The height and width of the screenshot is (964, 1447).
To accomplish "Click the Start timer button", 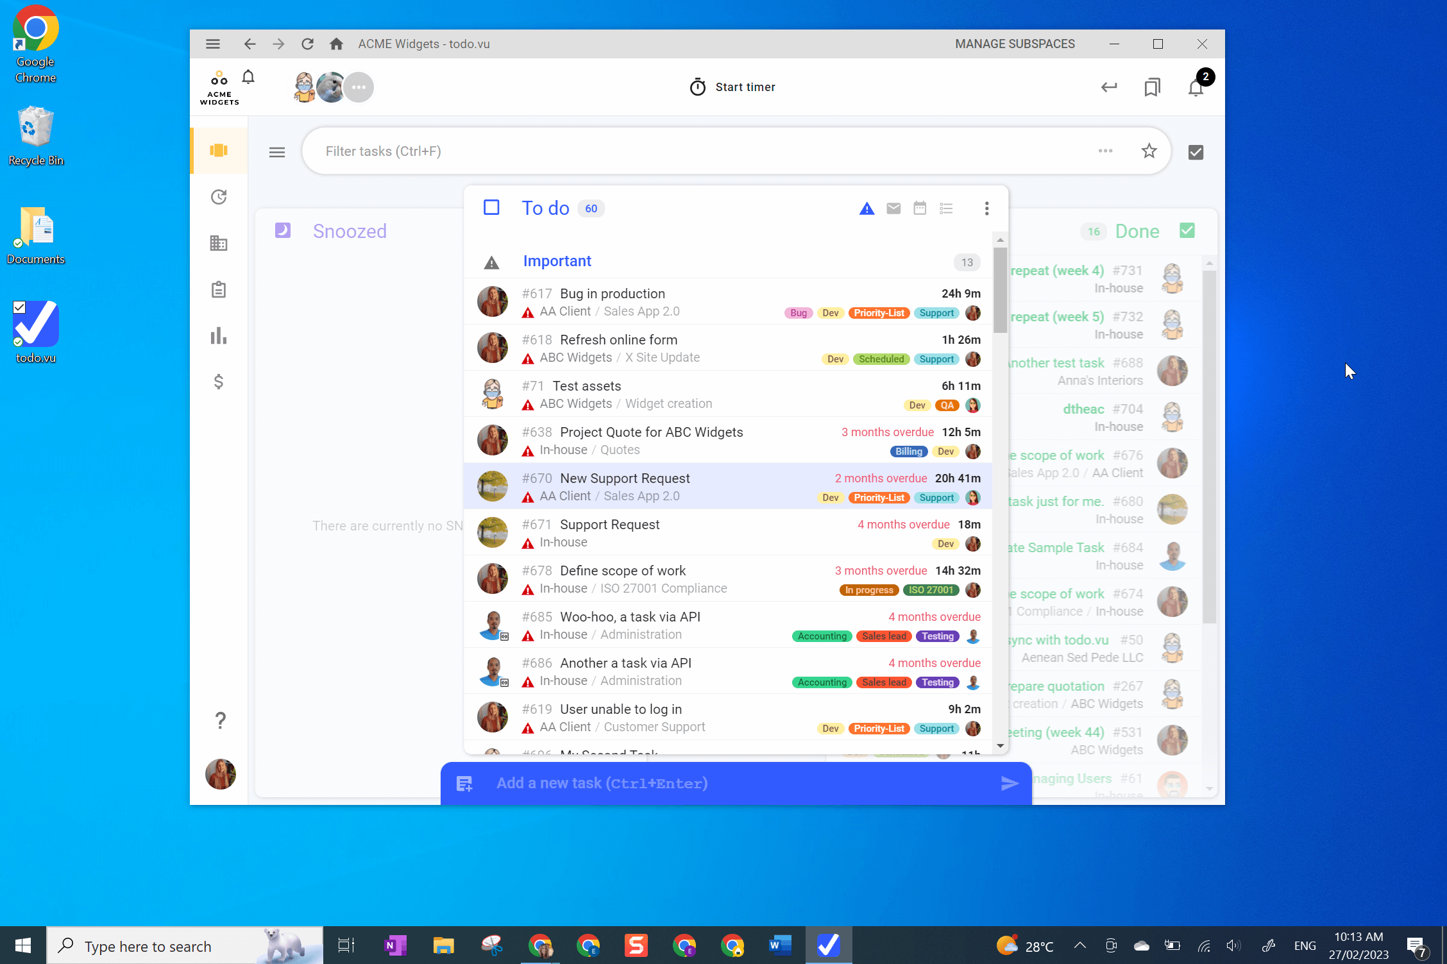I will [x=732, y=87].
